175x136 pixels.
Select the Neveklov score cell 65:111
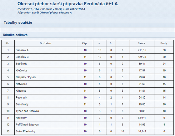[142, 118]
